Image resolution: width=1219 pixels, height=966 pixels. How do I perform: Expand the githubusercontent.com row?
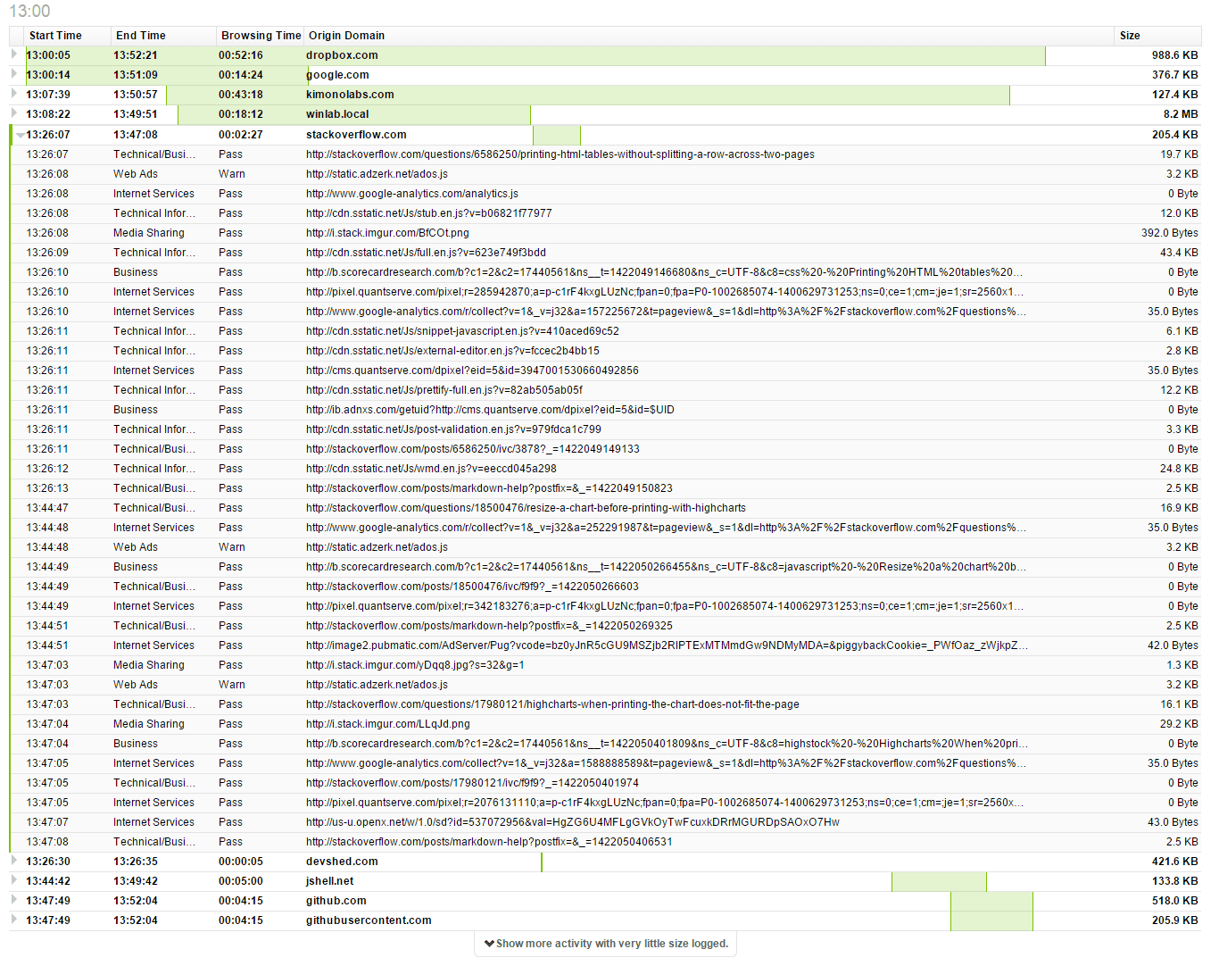click(x=14, y=920)
